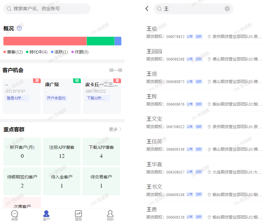268x222 pixels.
Task: Click the location pin icon in 王园园 row
Action: [209, 59]
